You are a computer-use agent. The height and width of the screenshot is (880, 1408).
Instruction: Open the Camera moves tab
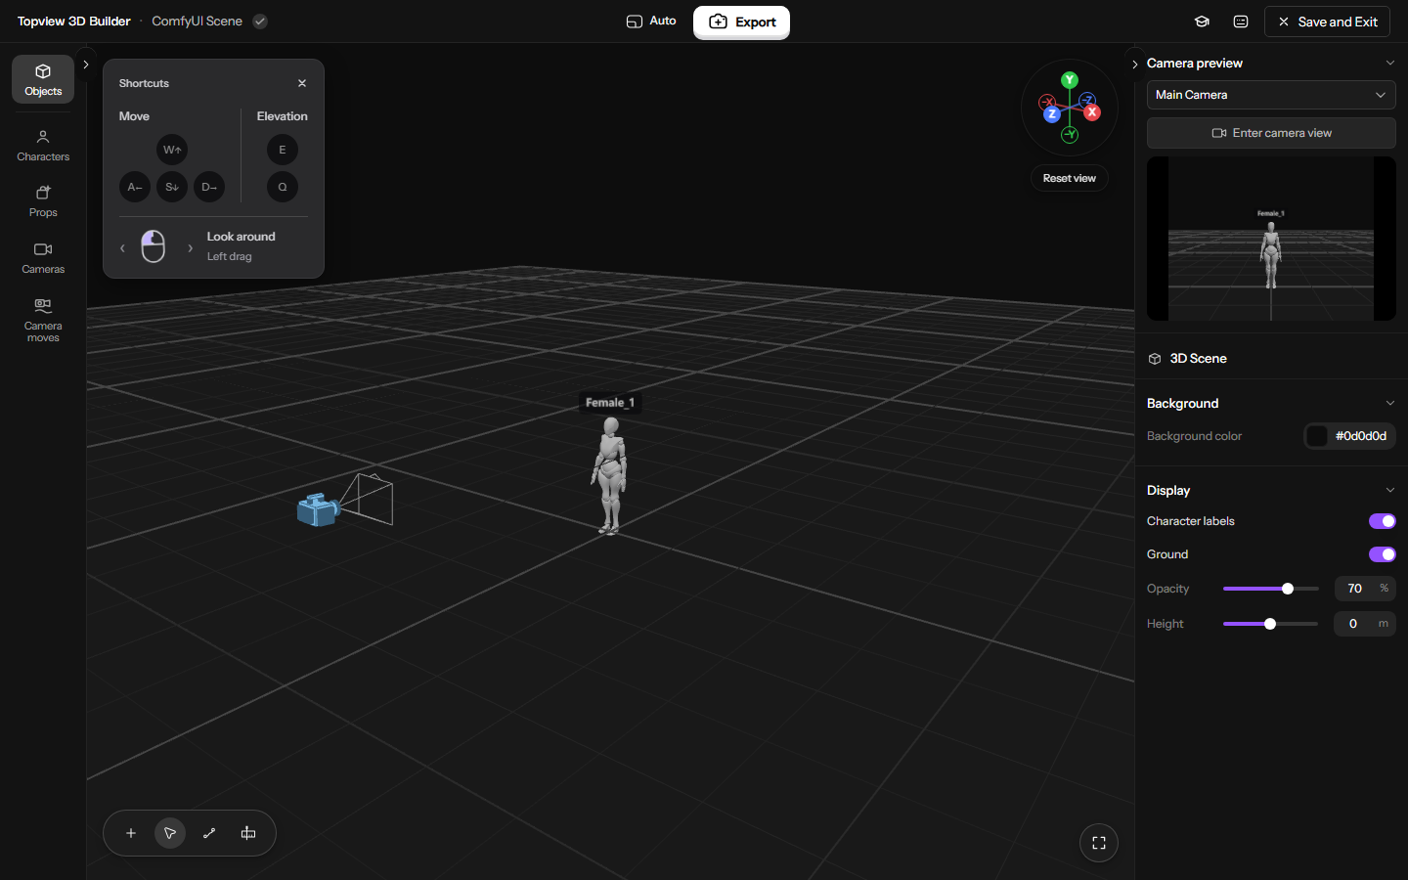(x=43, y=320)
